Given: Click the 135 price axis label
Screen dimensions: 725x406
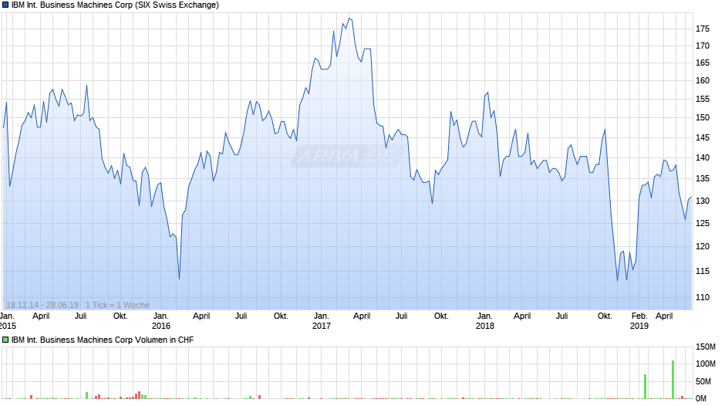Looking at the screenshot, I should [x=703, y=179].
